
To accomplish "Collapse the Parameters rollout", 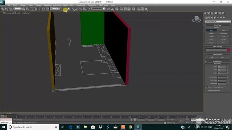I will [x=217, y=64].
